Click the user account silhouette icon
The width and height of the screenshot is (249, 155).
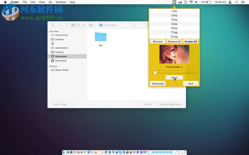(230, 2)
